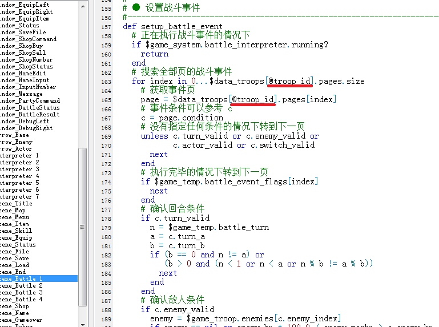Click the script list scrollbar thumb

click(x=83, y=227)
